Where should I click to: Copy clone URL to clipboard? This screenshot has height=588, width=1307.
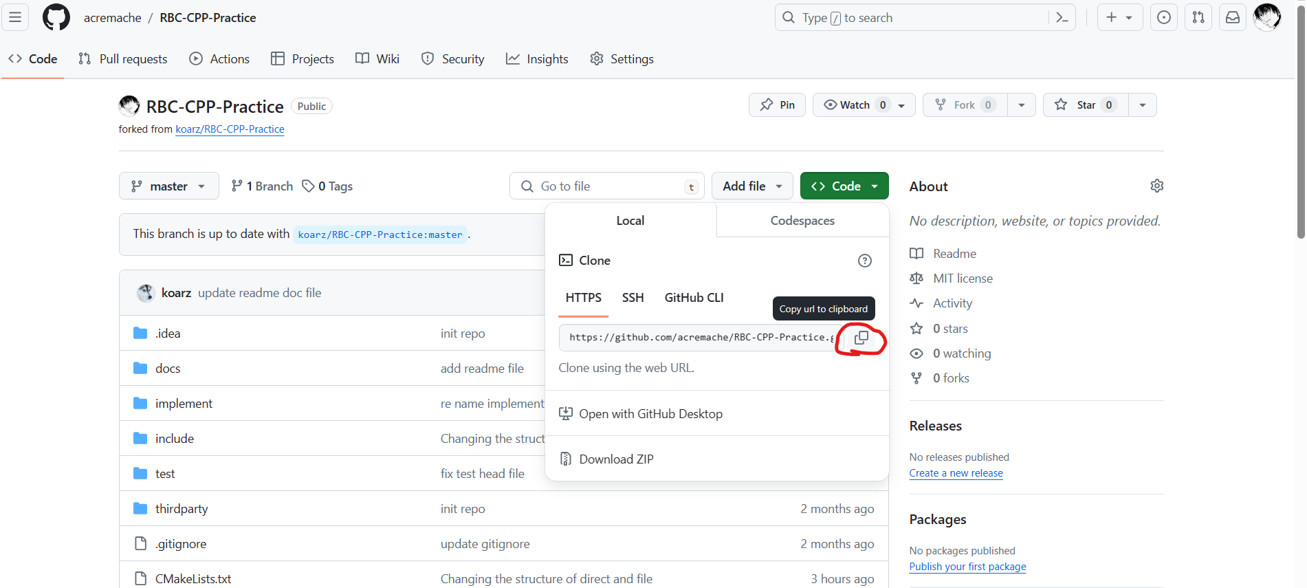tap(861, 338)
